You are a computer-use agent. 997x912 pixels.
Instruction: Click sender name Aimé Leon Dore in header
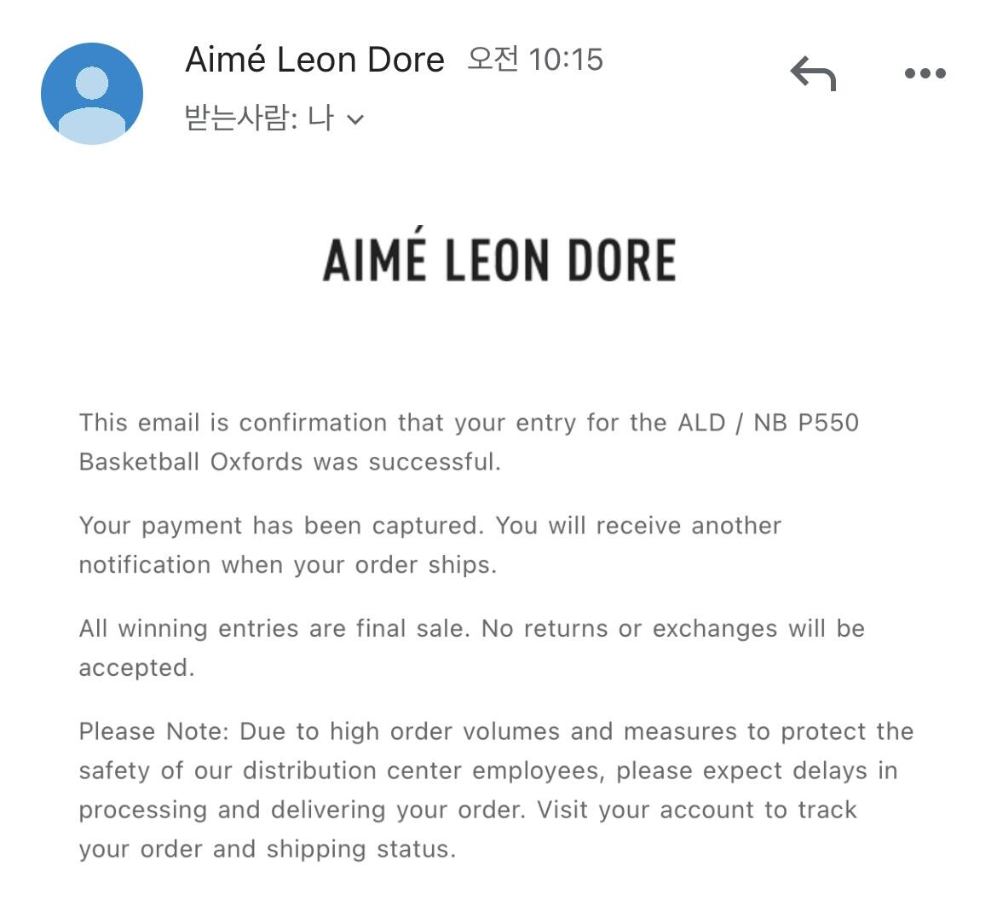[314, 60]
